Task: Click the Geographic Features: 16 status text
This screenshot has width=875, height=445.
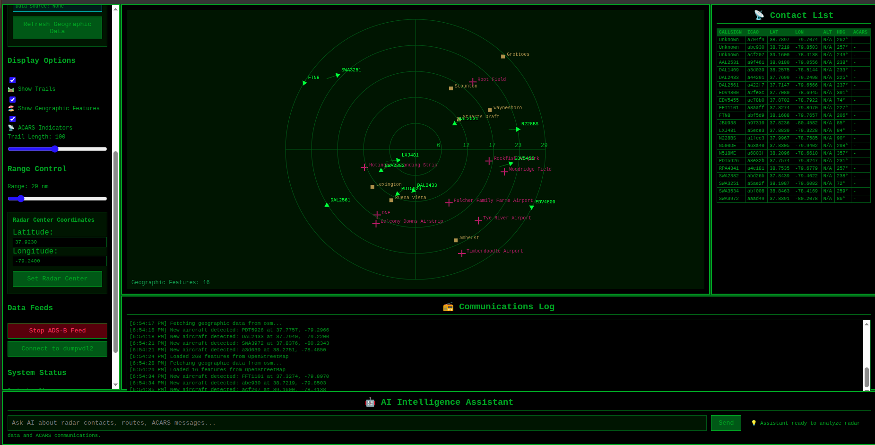Action: 171,282
